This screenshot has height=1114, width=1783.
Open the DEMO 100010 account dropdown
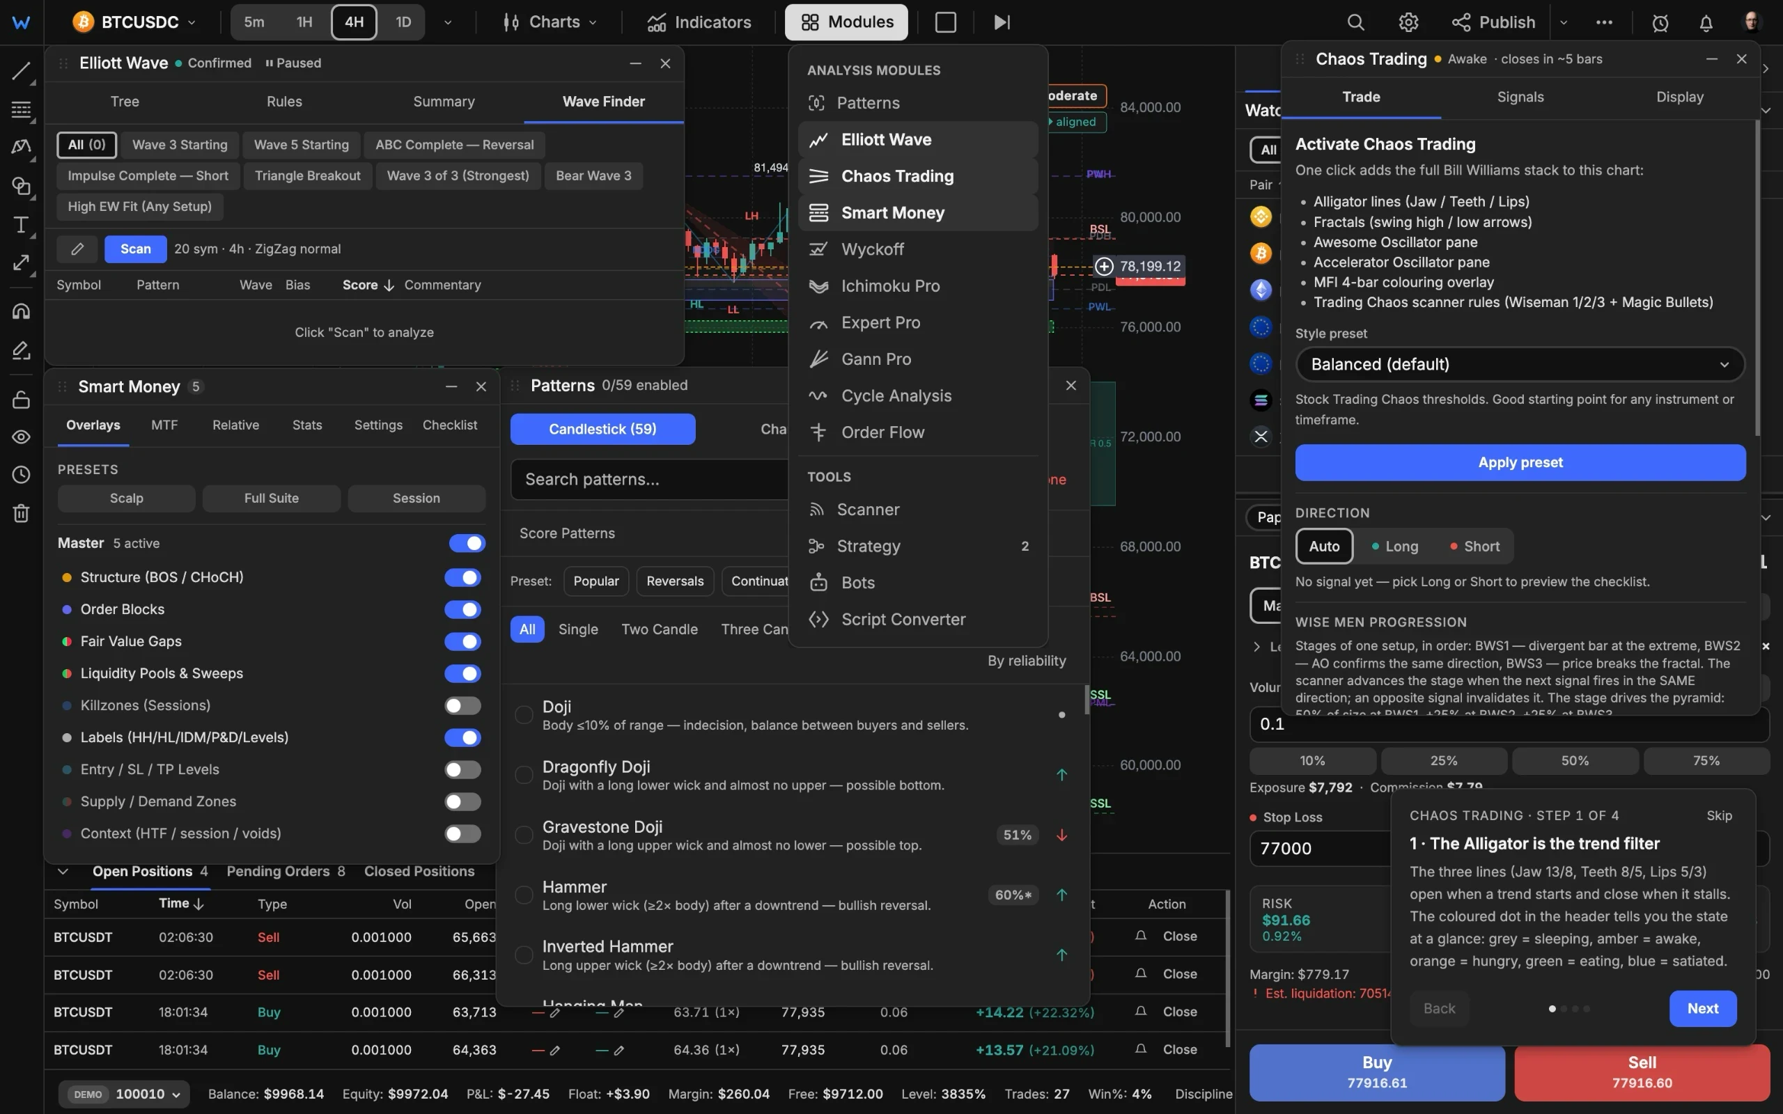coord(124,1094)
